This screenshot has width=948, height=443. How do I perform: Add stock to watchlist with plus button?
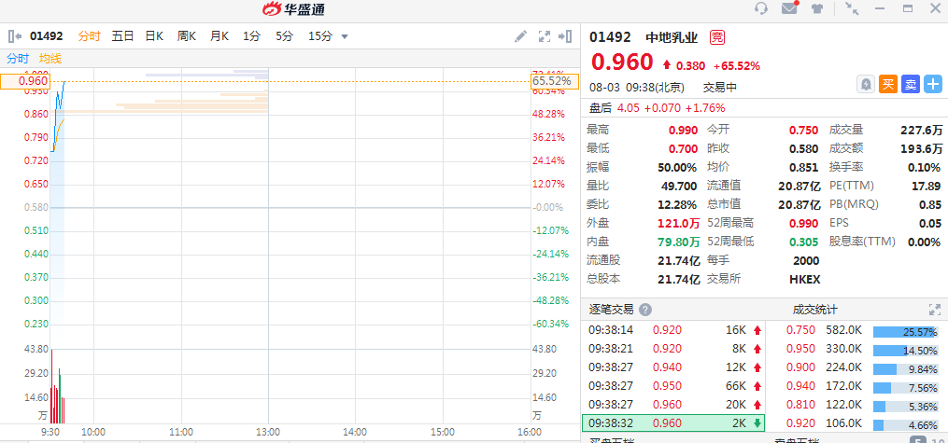click(933, 84)
